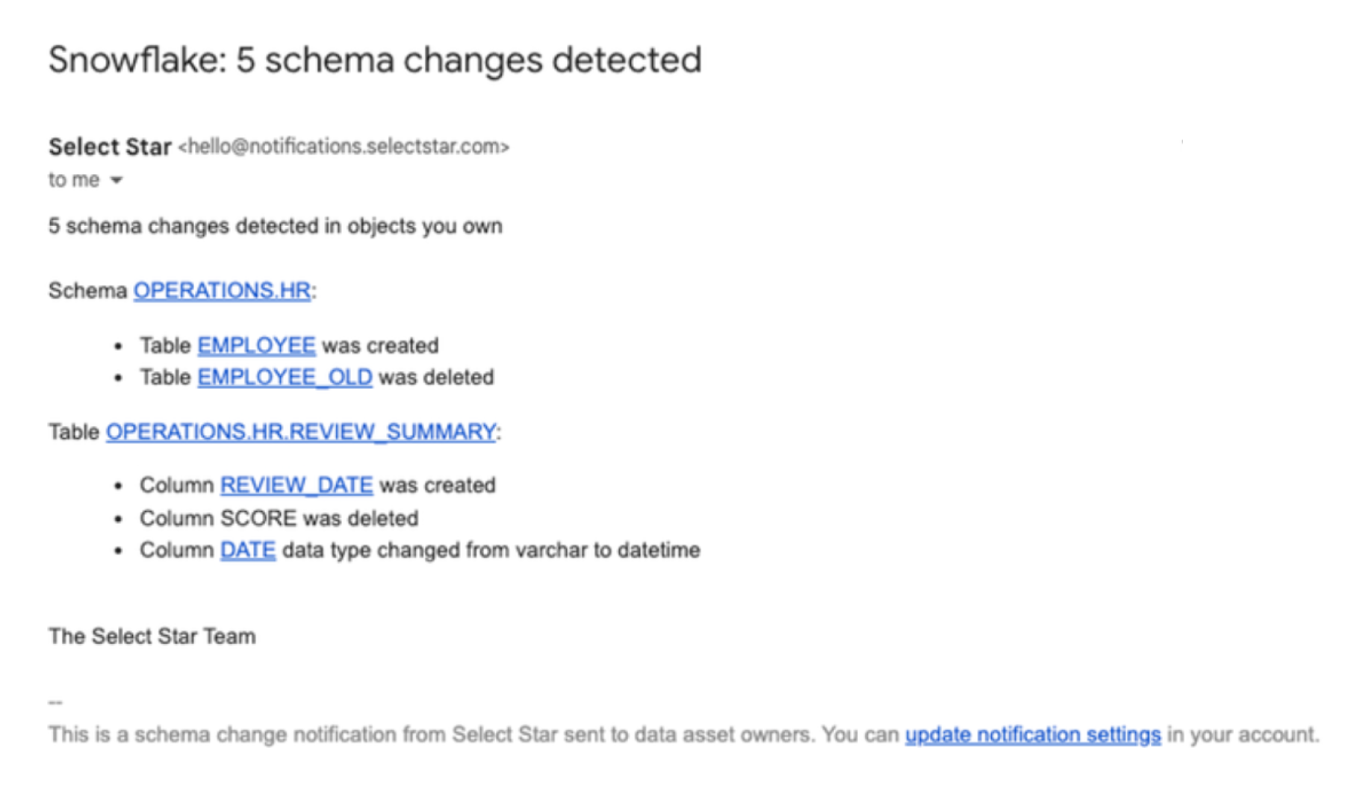The width and height of the screenshot is (1360, 788).
Task: Open the EMPLOYEE_OLD table link
Action: tap(285, 377)
